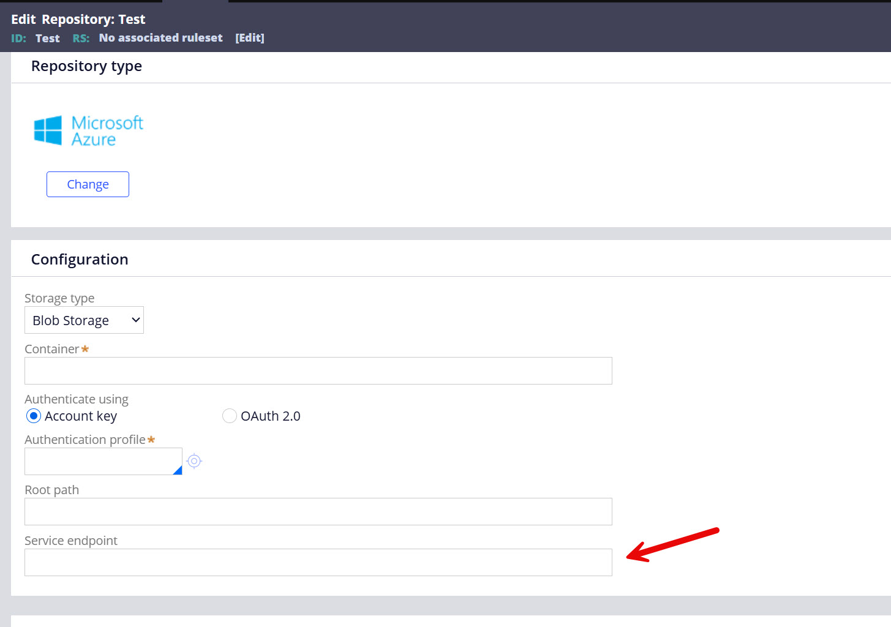The width and height of the screenshot is (891, 627).
Task: Click the 'Edit Repository: Test' title
Action: click(x=78, y=20)
